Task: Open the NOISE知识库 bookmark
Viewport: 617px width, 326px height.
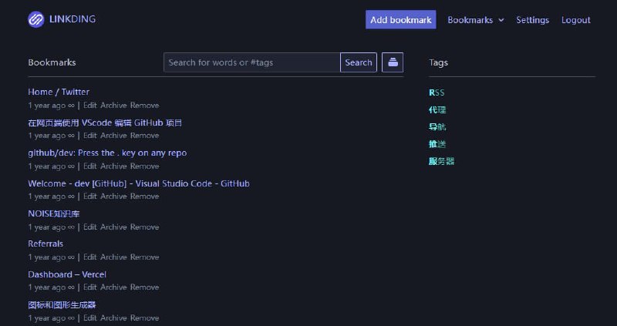Action: pyautogui.click(x=54, y=214)
